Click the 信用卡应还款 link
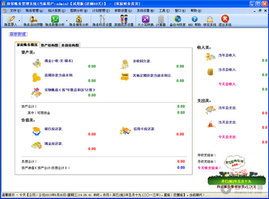269x199 pixels. (144, 129)
